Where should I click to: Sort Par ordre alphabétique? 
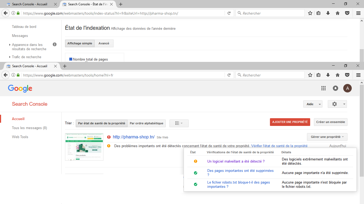pos(147,123)
